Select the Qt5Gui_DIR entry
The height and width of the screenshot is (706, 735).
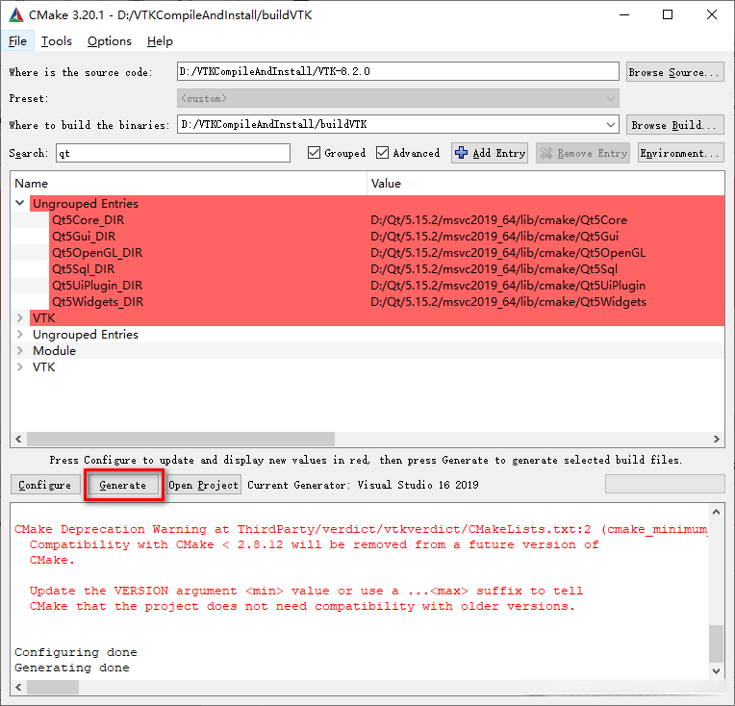[84, 237]
